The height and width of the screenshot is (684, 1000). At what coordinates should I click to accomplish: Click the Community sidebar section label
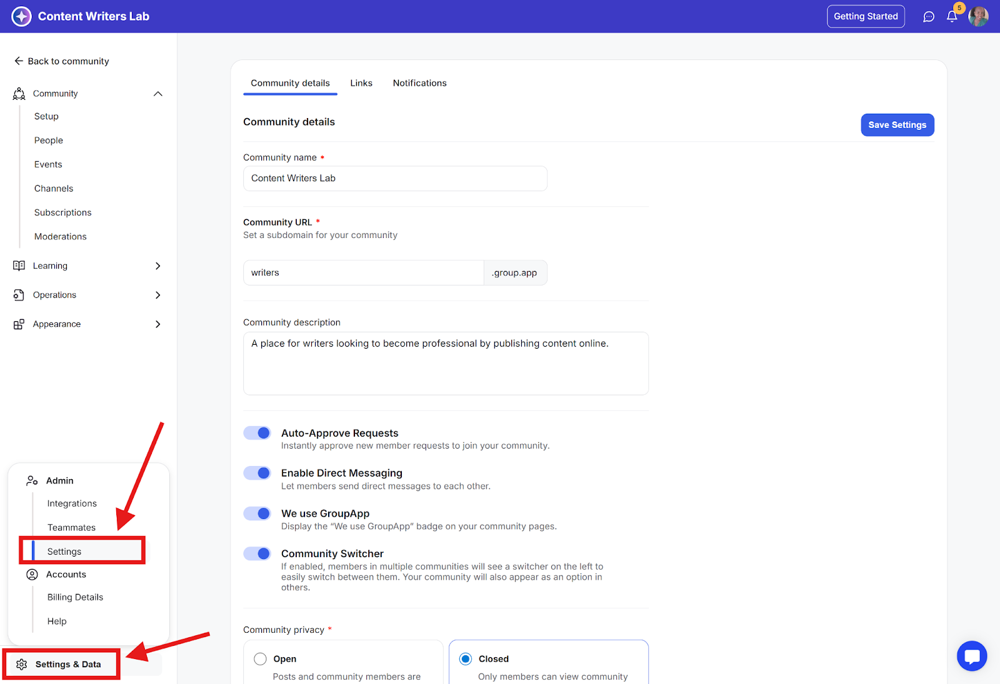click(x=56, y=94)
